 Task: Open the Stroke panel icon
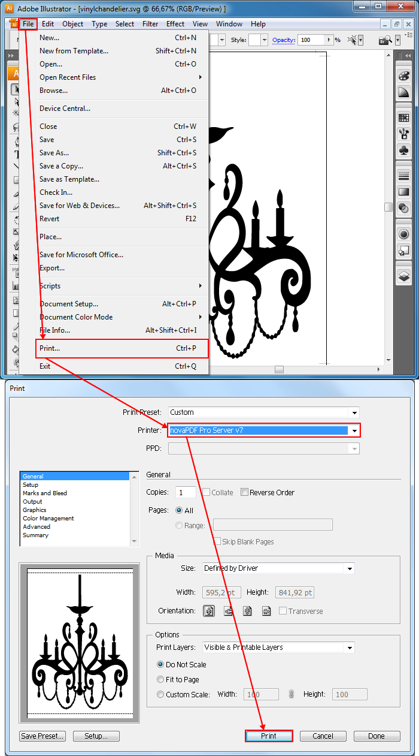[x=403, y=175]
